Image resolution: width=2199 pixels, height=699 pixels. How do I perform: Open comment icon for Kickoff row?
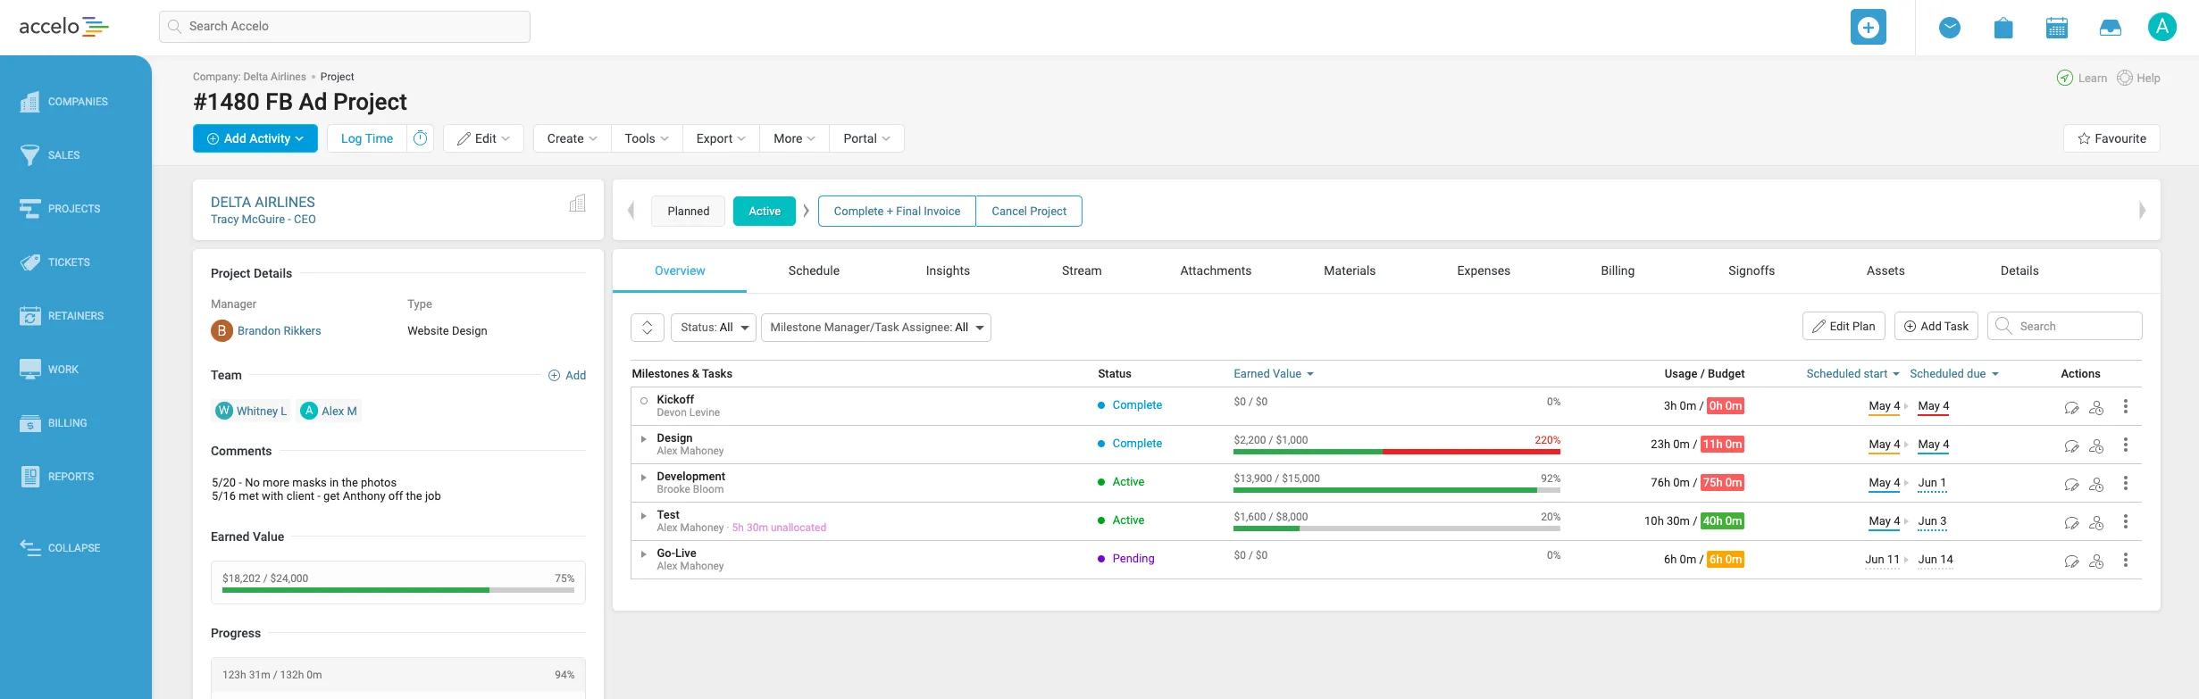tap(2071, 407)
